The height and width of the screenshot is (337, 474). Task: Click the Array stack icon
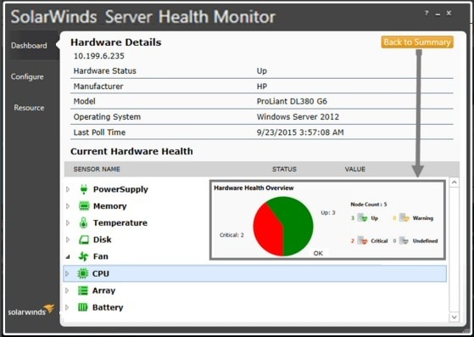[x=83, y=290]
